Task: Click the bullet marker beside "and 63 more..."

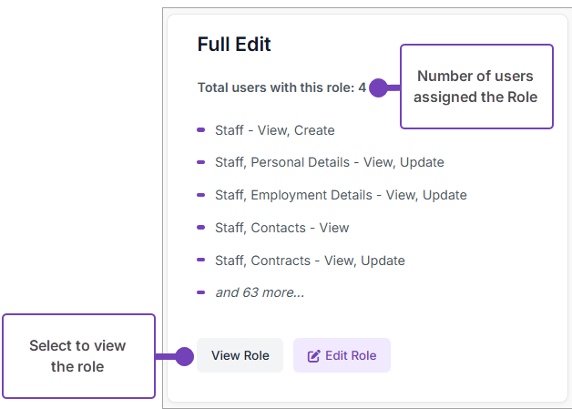Action: pos(200,292)
